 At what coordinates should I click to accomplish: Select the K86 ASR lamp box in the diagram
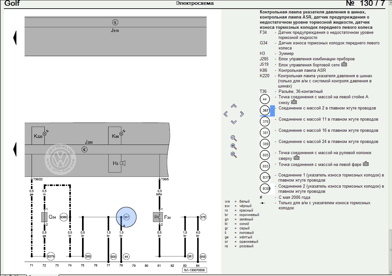(x=115, y=136)
